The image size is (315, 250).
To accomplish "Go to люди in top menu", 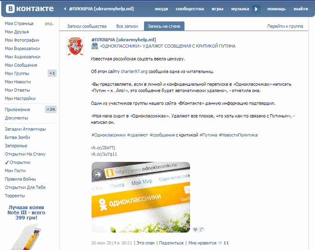I will [161, 9].
